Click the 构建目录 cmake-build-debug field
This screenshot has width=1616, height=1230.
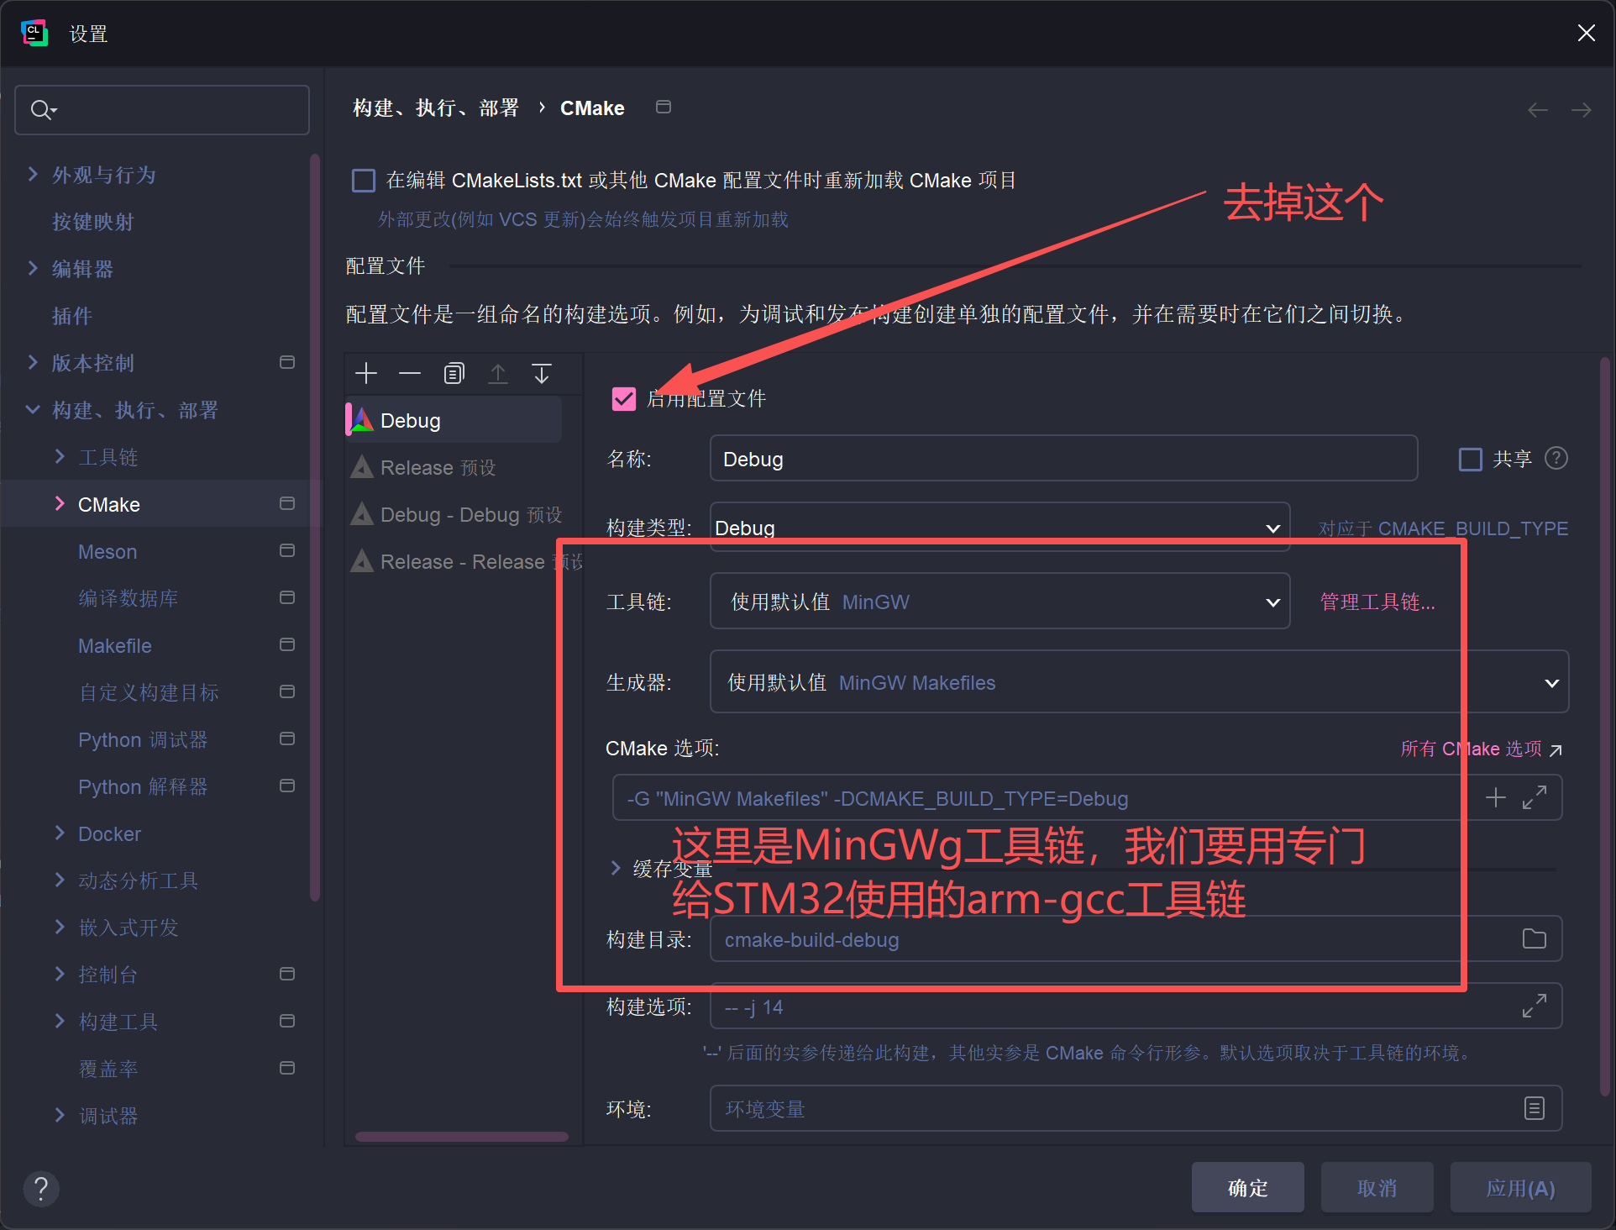tap(1136, 939)
